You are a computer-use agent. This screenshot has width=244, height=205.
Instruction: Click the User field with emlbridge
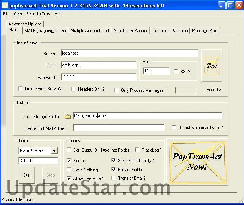(x=99, y=65)
